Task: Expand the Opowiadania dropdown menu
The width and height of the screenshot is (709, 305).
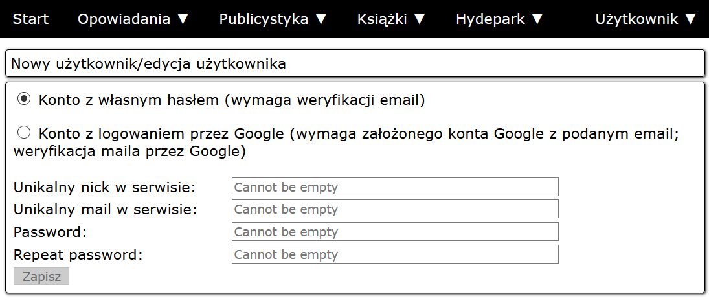Action: pyautogui.click(x=133, y=19)
